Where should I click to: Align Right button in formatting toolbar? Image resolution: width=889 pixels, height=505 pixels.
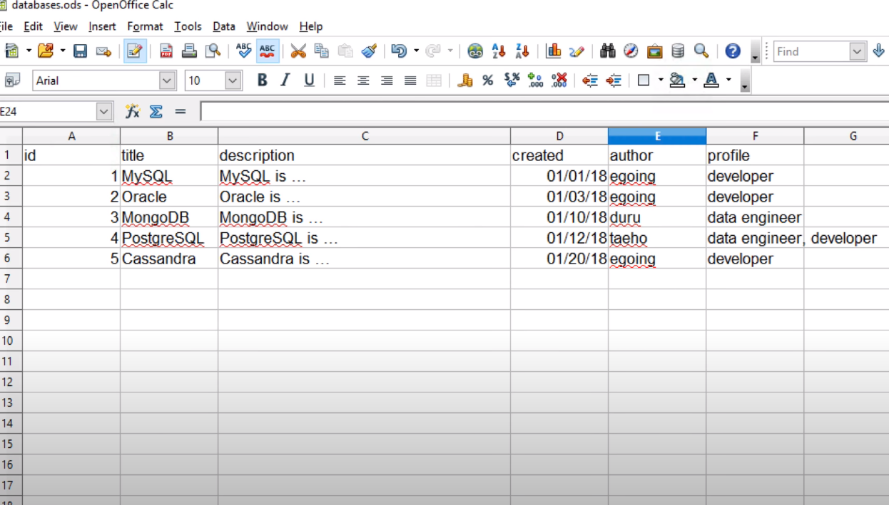pyautogui.click(x=387, y=80)
